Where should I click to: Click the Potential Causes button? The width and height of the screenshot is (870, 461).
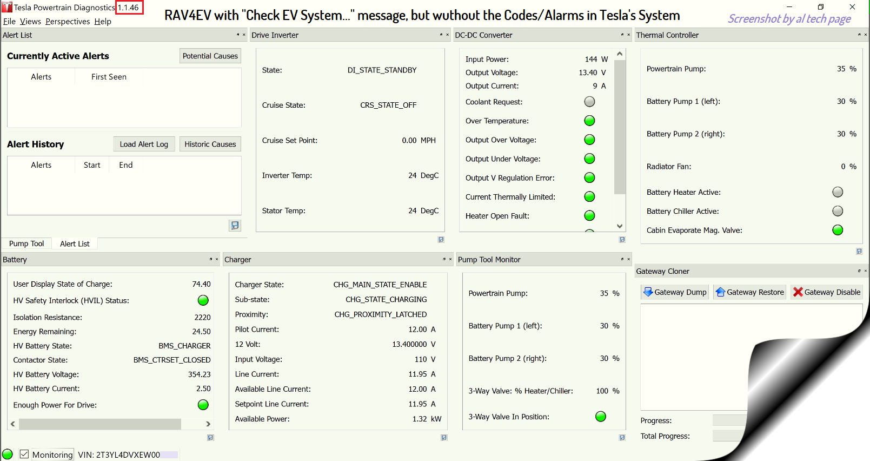click(210, 56)
